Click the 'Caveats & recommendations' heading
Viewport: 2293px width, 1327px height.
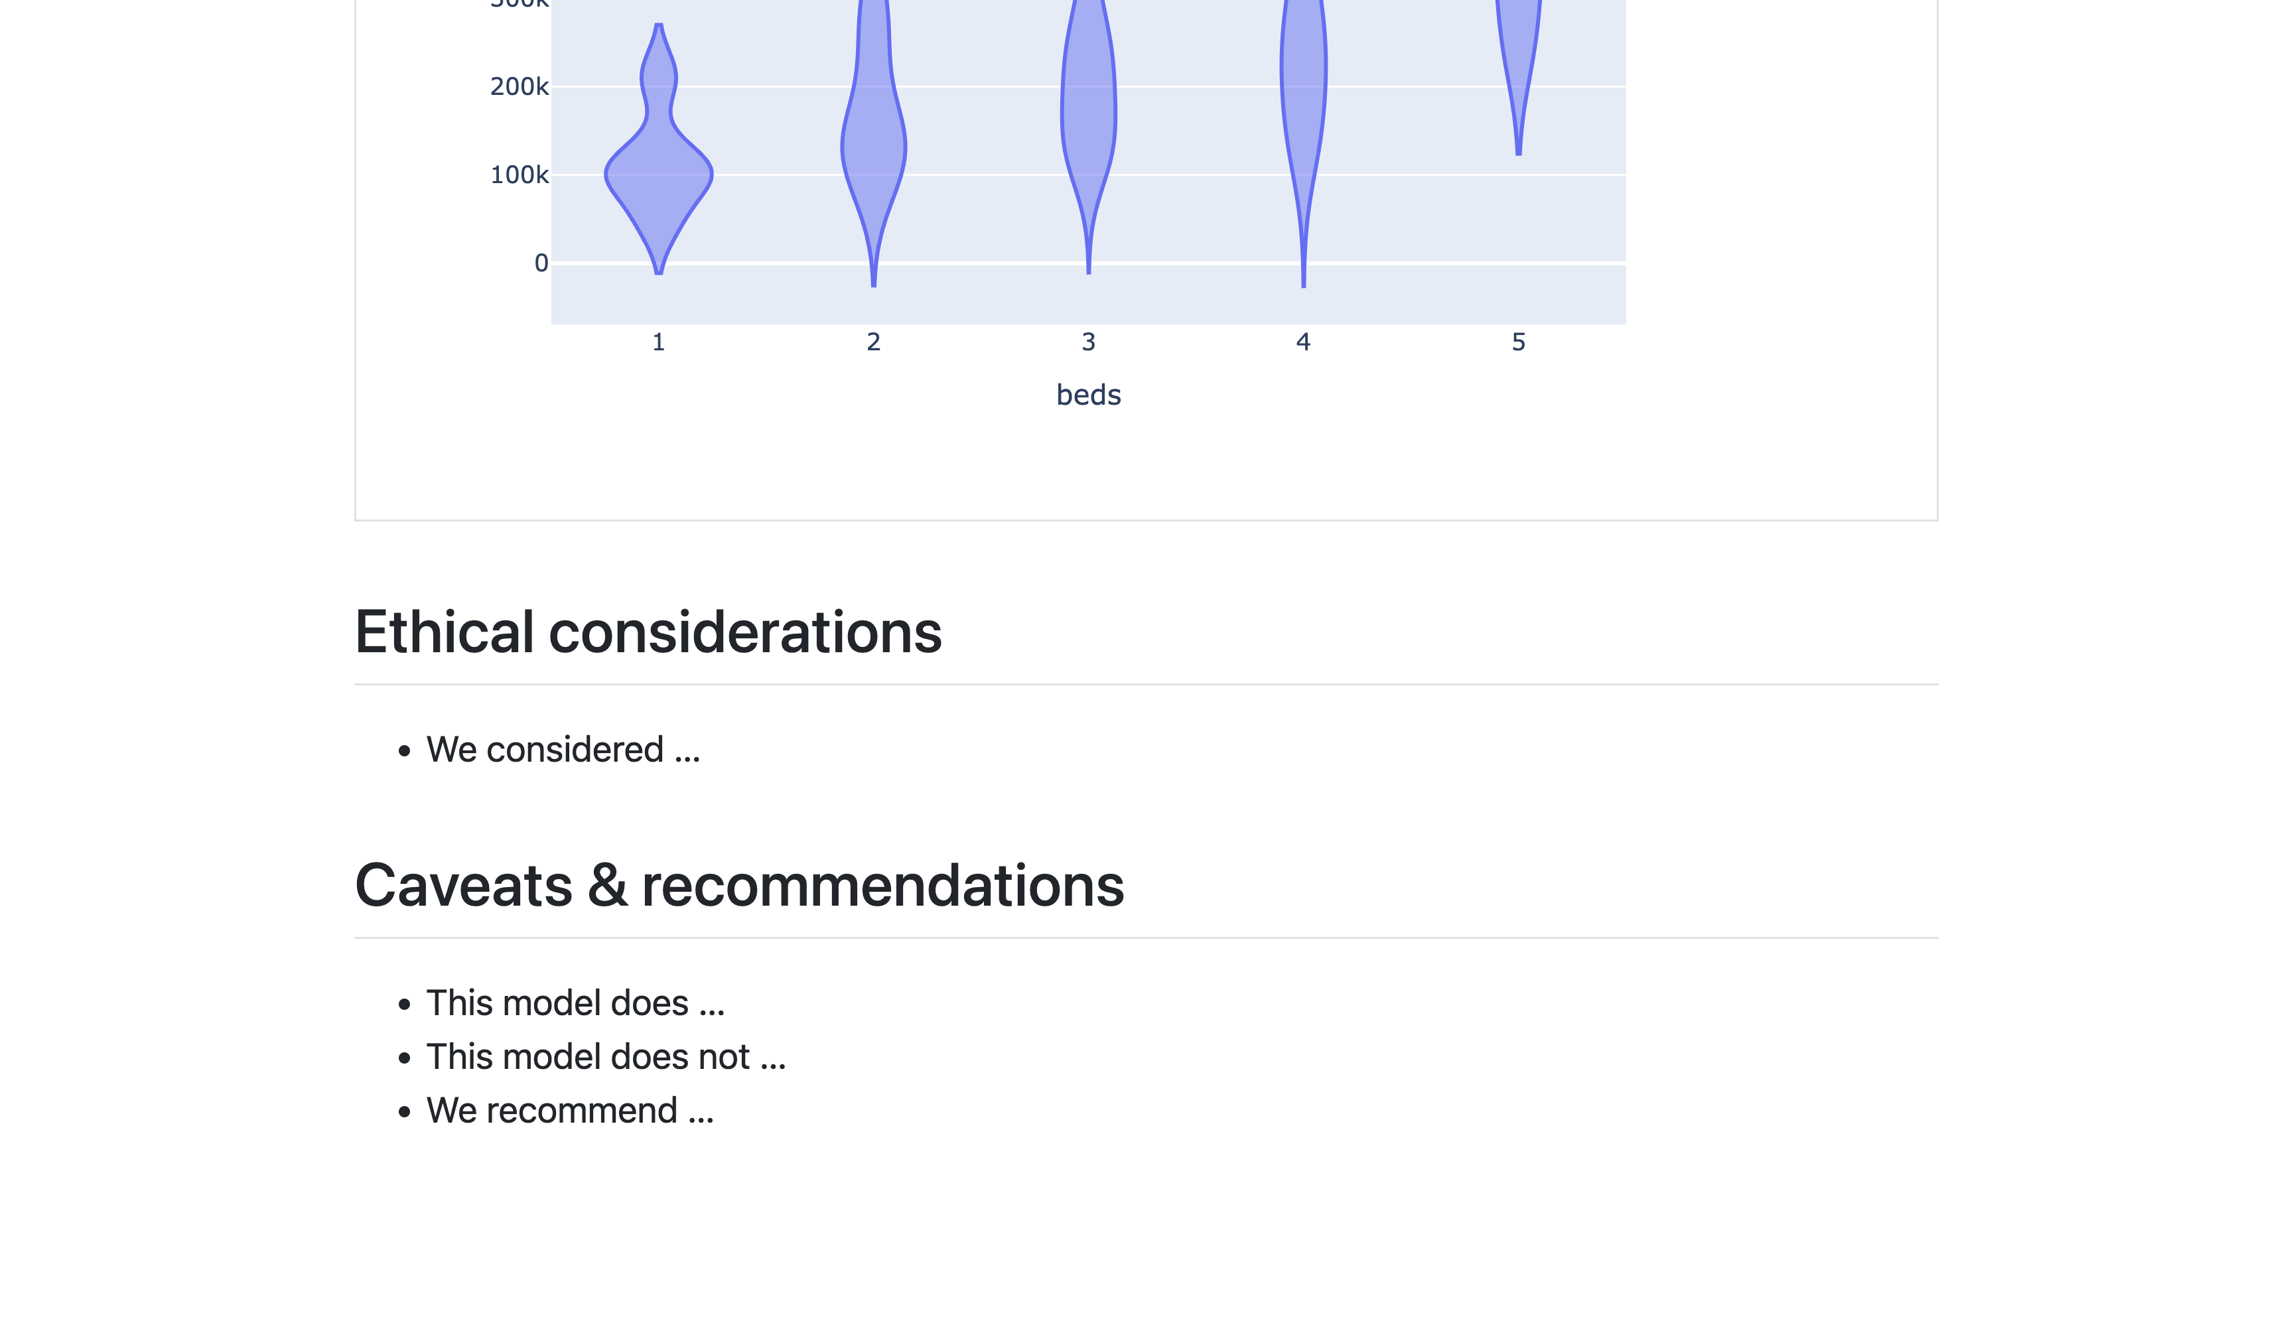(x=739, y=884)
